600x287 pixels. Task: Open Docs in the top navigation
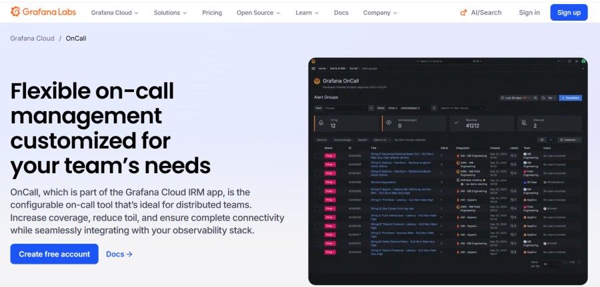coord(341,13)
